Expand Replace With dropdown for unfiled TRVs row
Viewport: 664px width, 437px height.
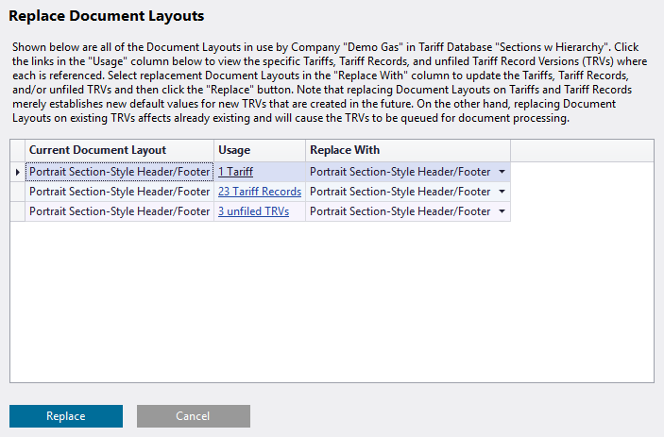[x=502, y=211]
